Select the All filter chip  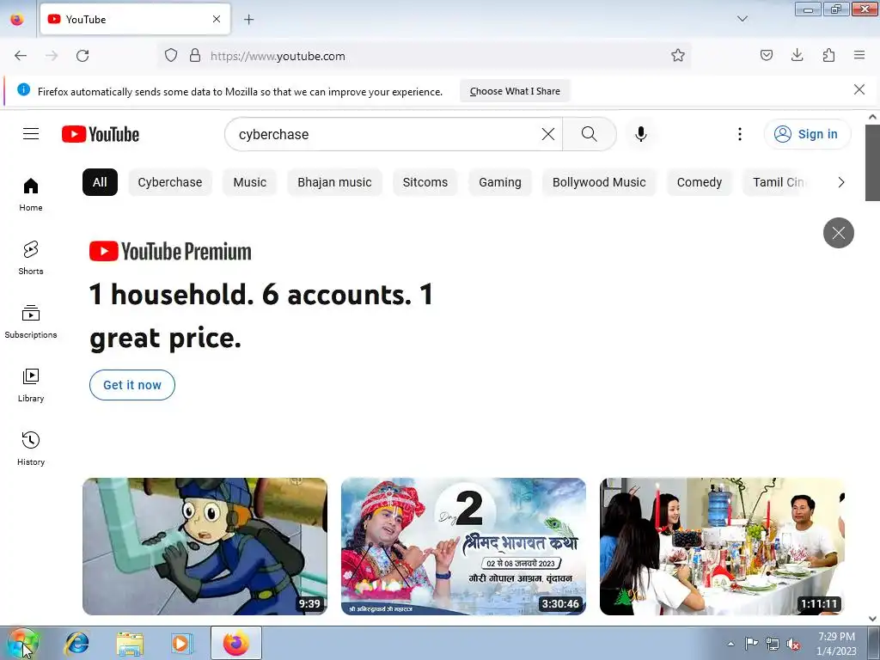(100, 182)
